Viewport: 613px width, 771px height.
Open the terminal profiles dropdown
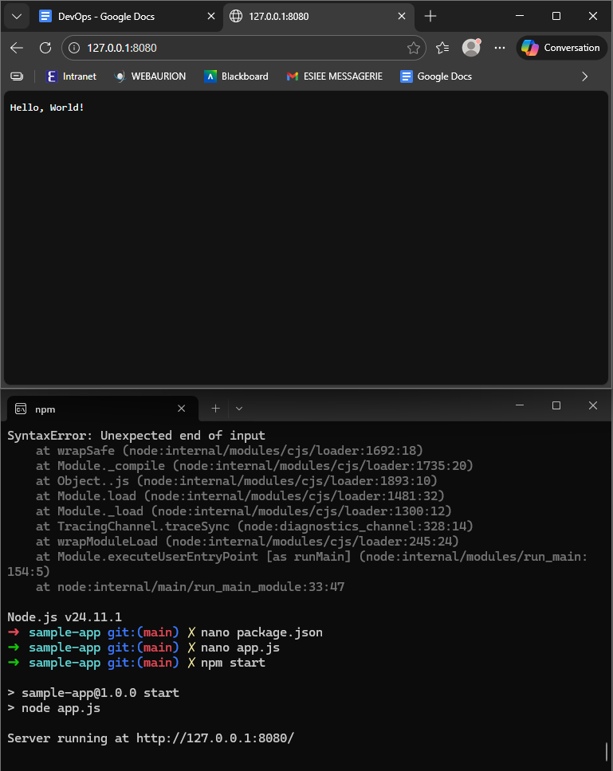click(x=239, y=409)
